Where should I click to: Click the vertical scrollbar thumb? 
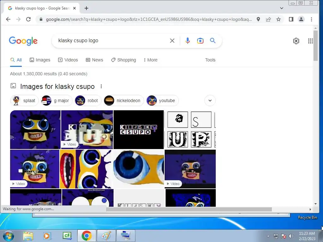coord(315,45)
